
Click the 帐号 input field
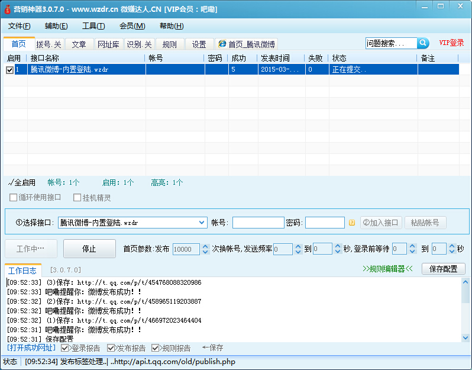(x=258, y=223)
